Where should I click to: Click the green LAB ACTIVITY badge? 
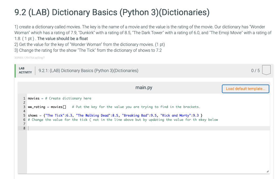pos(25,70)
